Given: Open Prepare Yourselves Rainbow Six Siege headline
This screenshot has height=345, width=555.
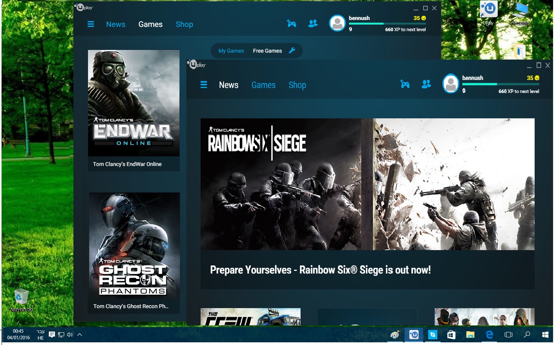Looking at the screenshot, I should pos(321,270).
